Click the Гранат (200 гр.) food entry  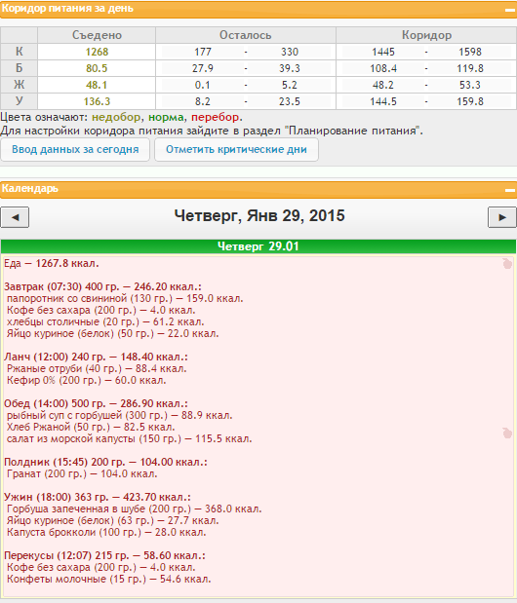coord(82,473)
